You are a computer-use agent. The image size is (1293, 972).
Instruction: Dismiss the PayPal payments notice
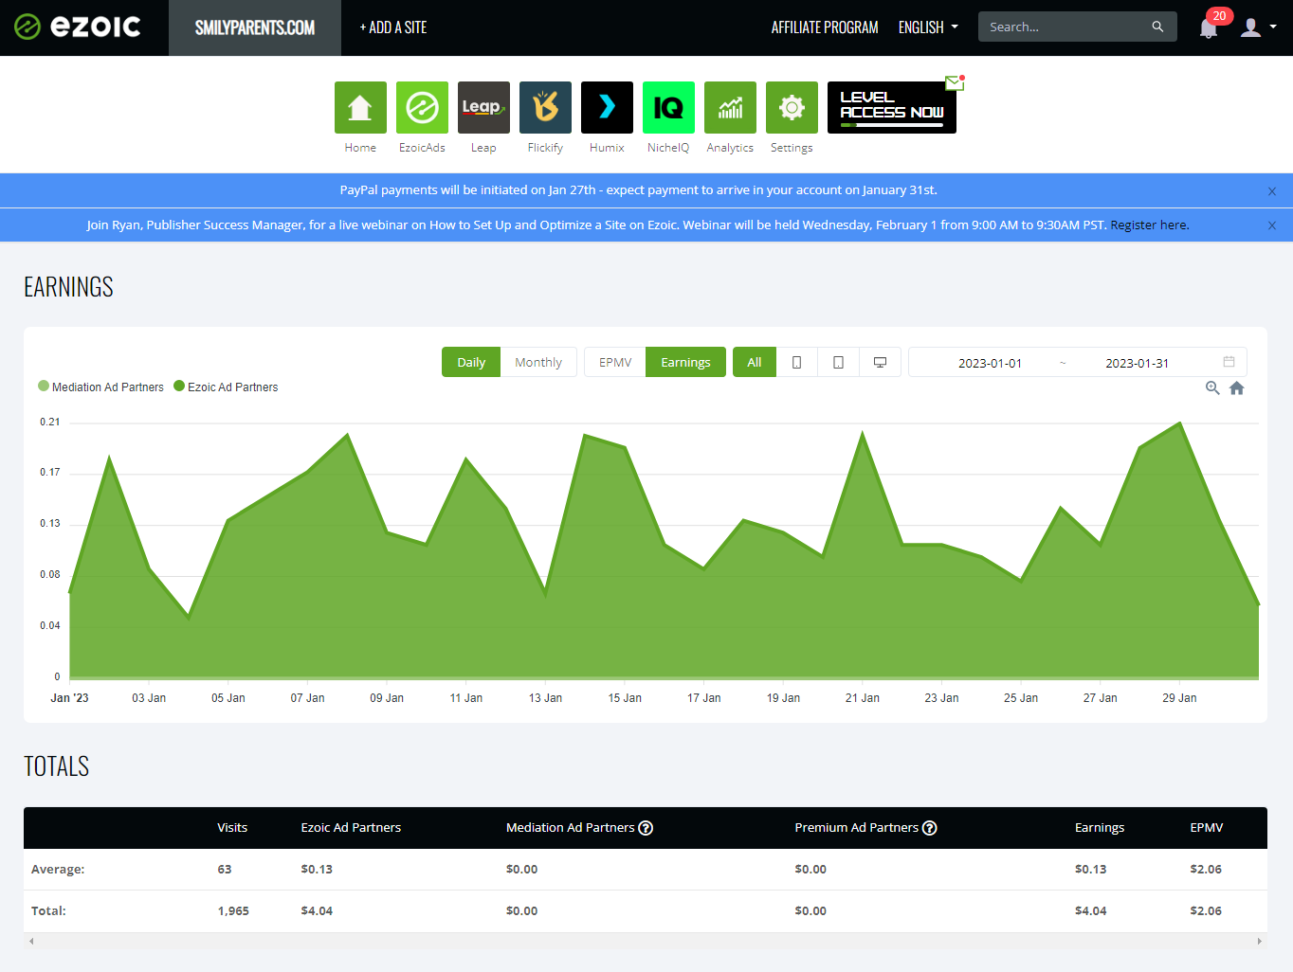click(x=1272, y=191)
